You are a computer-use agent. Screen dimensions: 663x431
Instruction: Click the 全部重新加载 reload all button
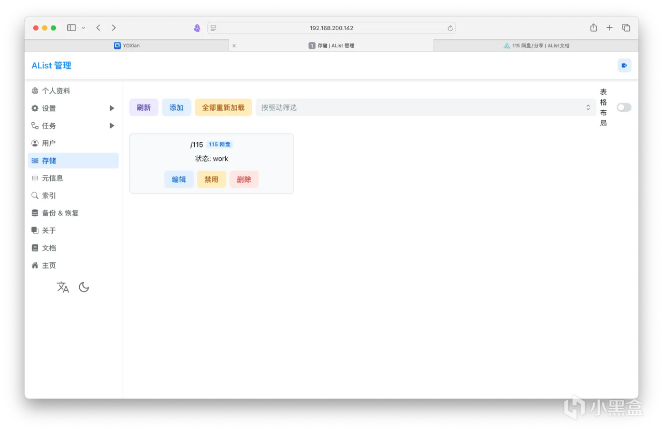223,108
